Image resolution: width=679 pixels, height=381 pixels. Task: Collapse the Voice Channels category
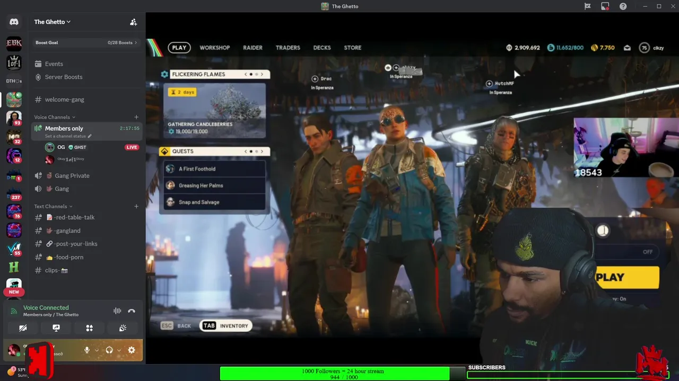(55, 117)
